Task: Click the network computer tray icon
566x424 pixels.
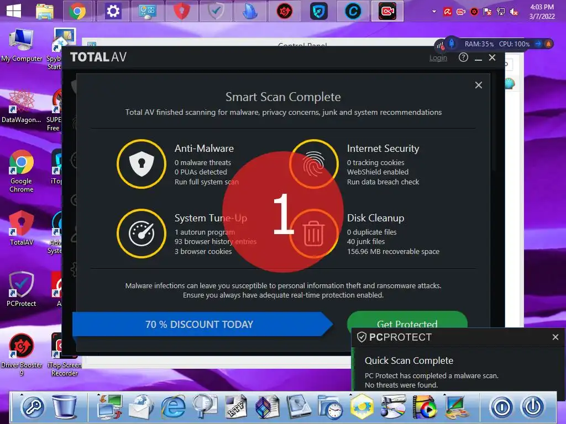Action: (501, 12)
